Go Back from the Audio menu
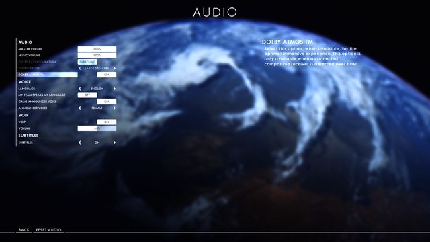The width and height of the screenshot is (430, 242). coord(24,230)
